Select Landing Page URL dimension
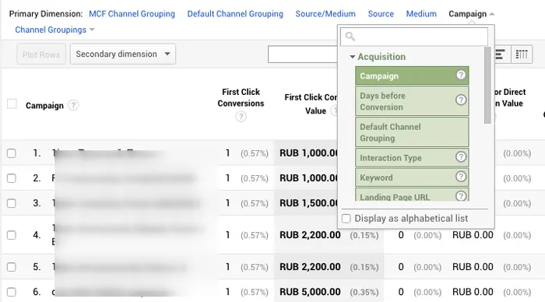545x302 pixels. coord(412,195)
